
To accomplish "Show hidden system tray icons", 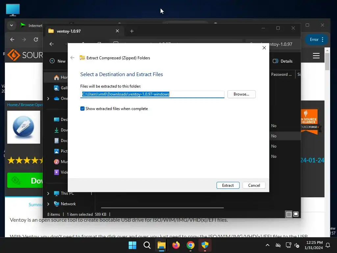I will coord(268,245).
